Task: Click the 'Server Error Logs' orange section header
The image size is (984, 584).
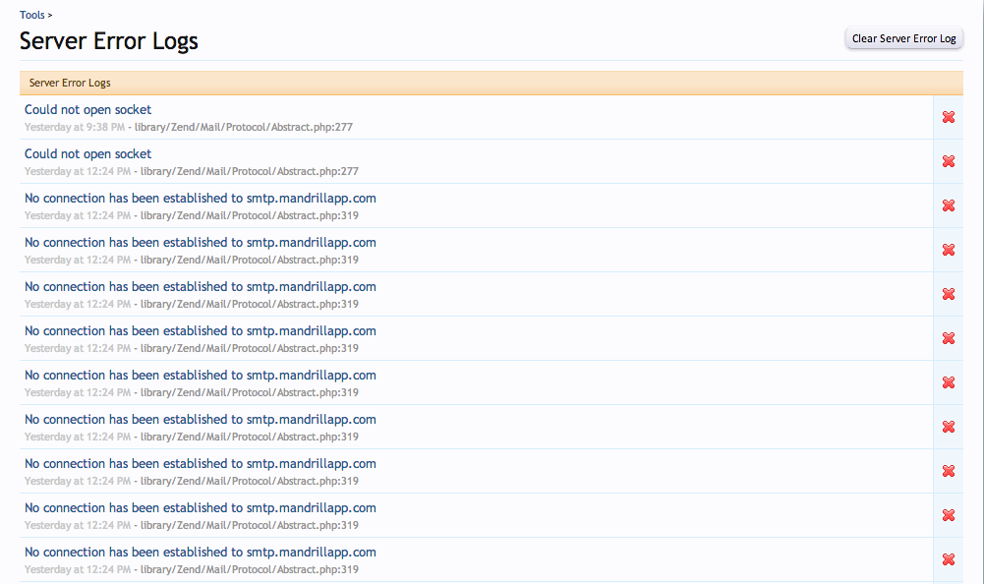Action: click(492, 83)
